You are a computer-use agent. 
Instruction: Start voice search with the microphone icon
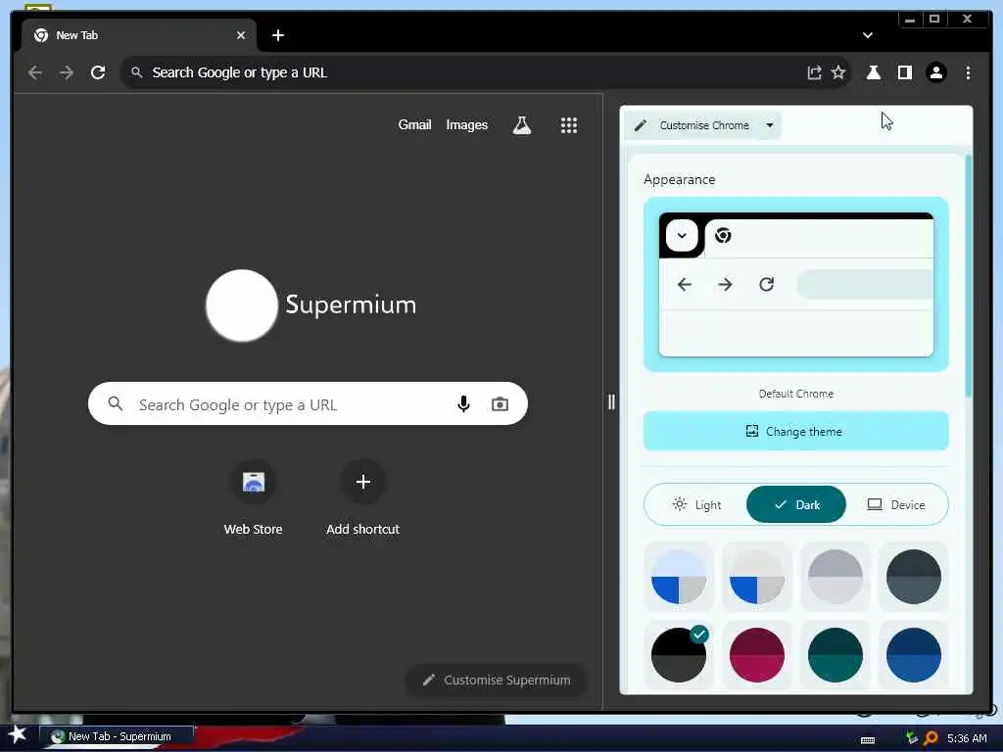click(x=463, y=404)
